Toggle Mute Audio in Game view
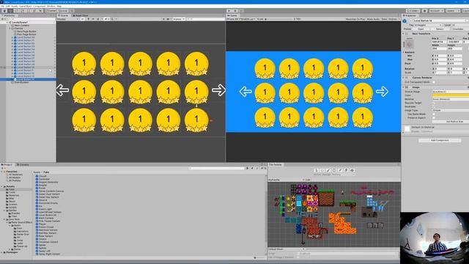Screen dimensions: 469x264 (x=373, y=19)
